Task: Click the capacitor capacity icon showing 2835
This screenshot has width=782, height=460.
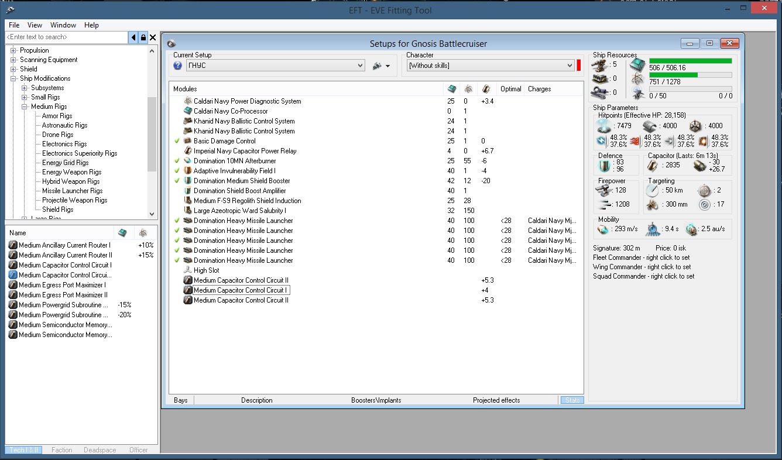Action: [x=653, y=166]
